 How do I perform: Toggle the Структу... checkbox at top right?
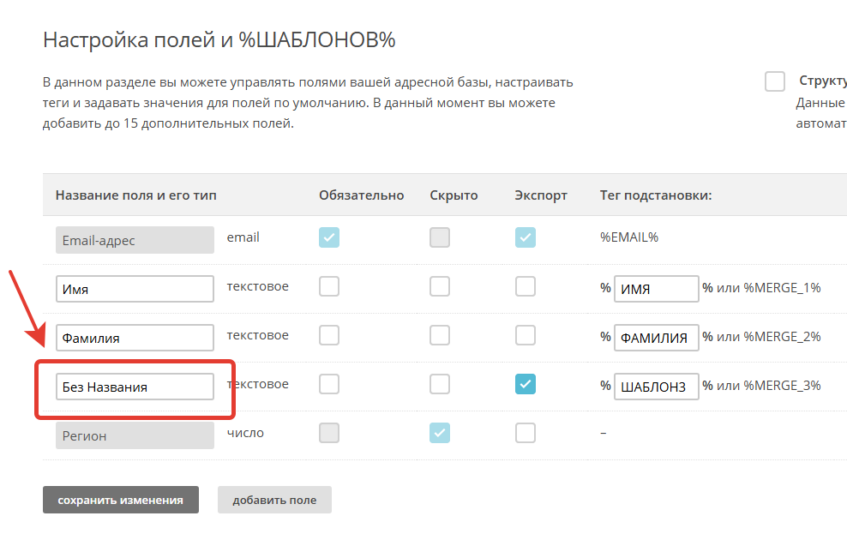[775, 81]
